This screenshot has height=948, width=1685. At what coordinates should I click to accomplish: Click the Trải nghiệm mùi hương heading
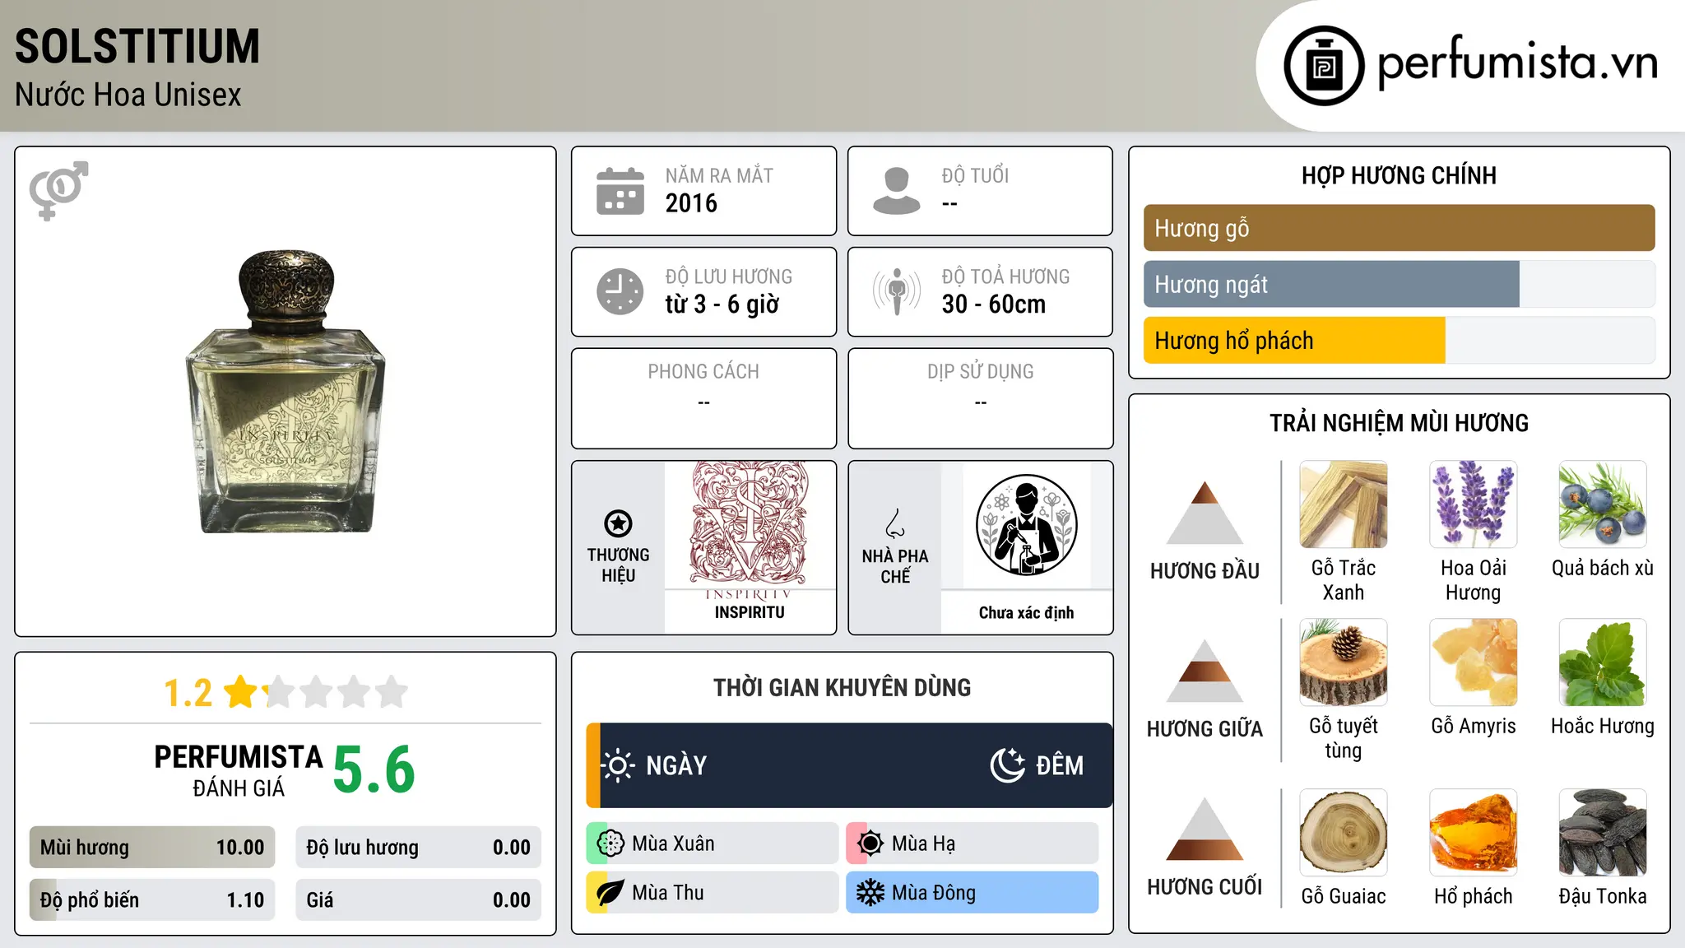(1399, 423)
